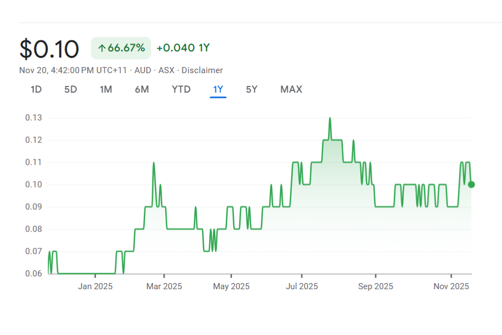Select the 5D chart range
The image size is (502, 335).
click(x=71, y=89)
